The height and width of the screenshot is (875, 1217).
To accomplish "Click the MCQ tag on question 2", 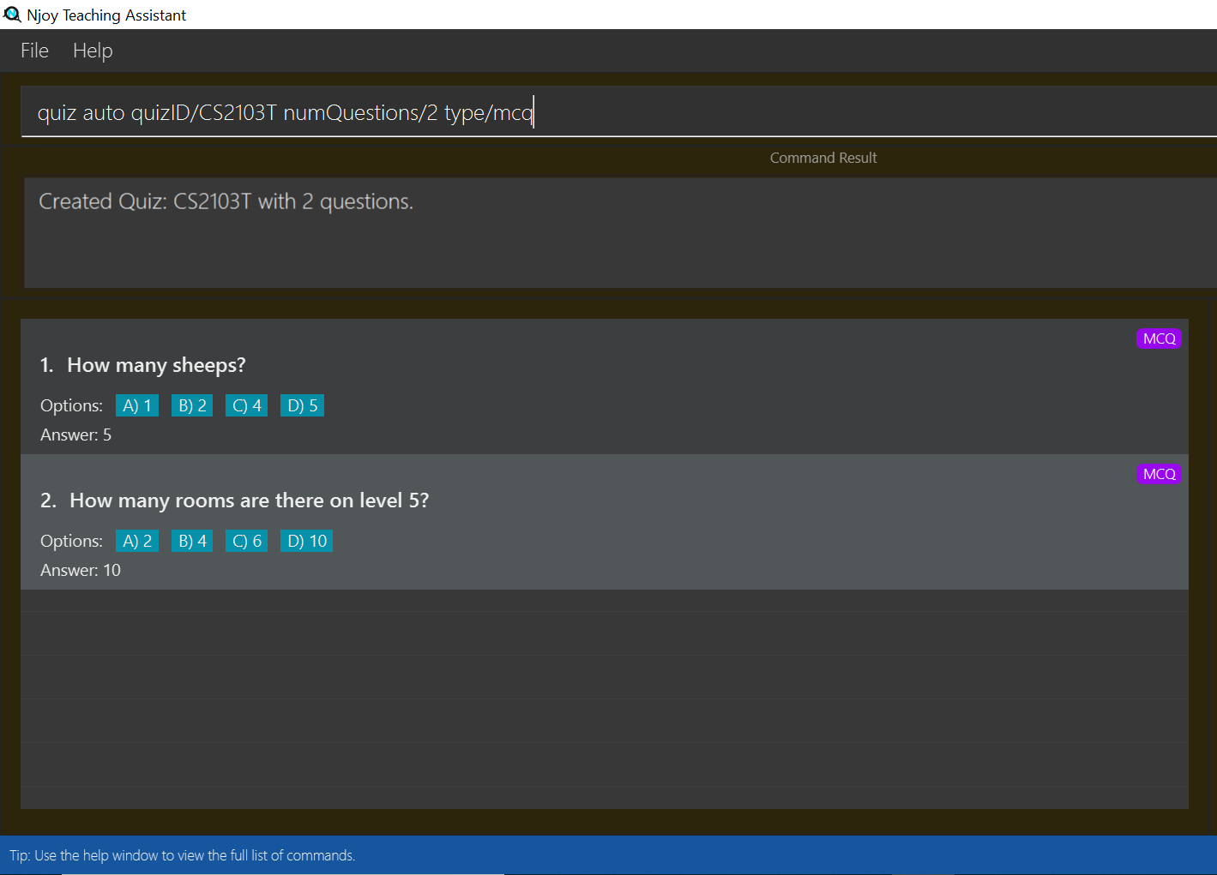I will point(1159,474).
